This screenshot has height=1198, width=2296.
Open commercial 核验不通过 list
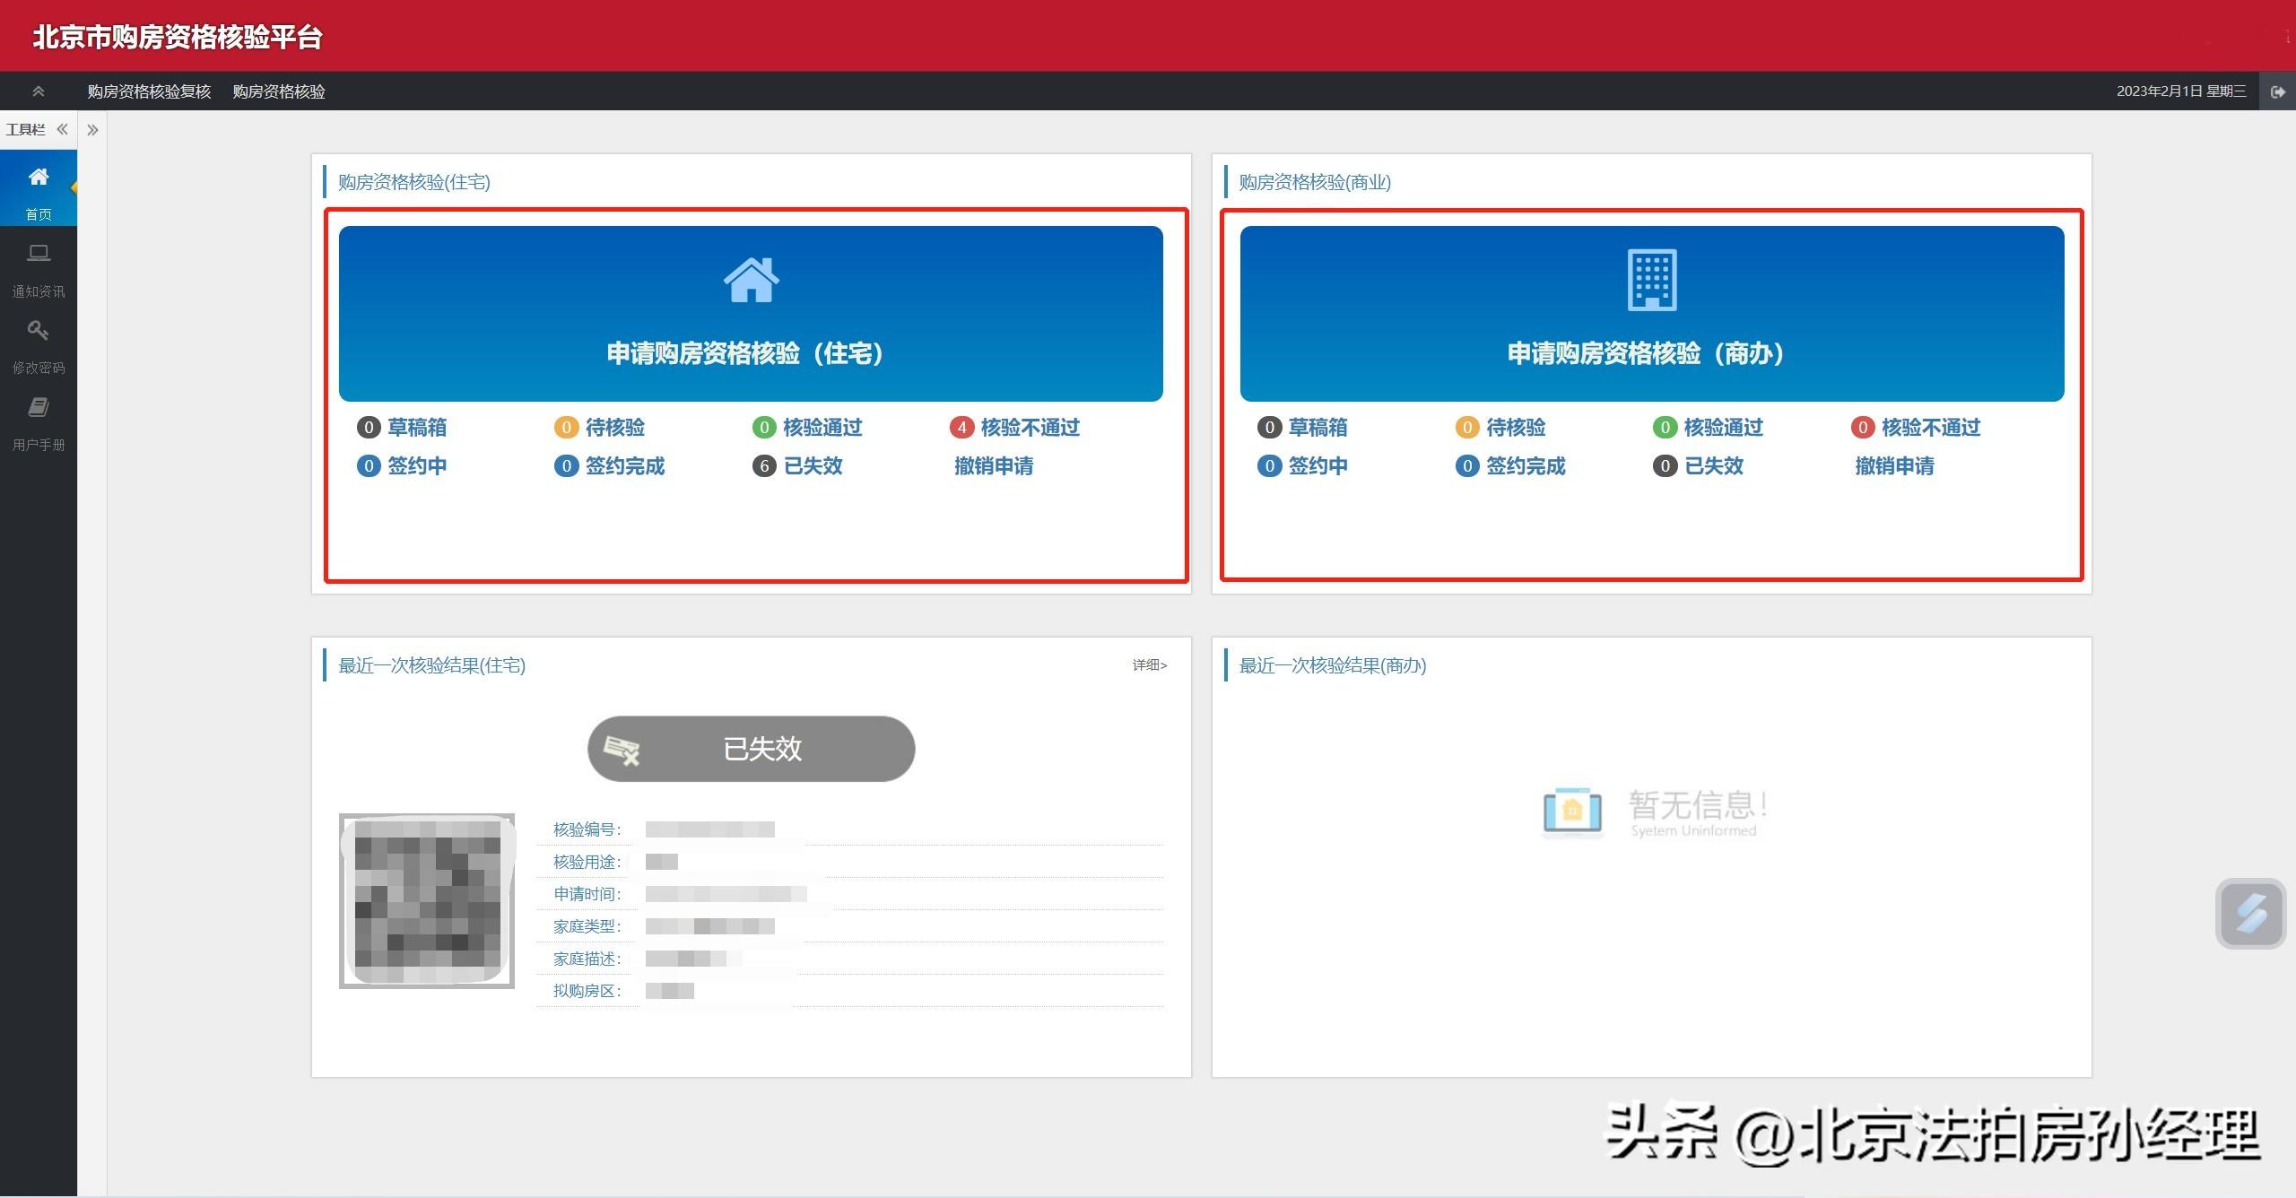[1917, 428]
